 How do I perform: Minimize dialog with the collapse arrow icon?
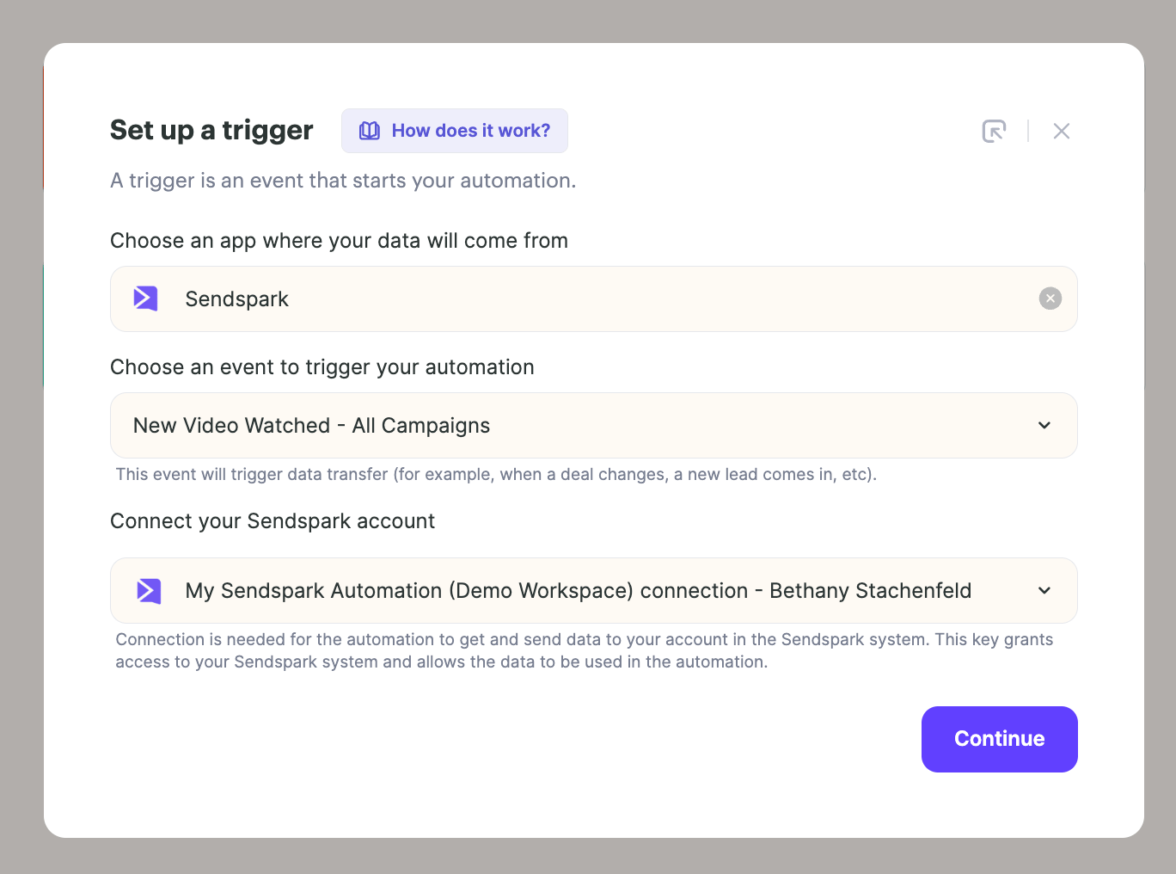pos(994,131)
